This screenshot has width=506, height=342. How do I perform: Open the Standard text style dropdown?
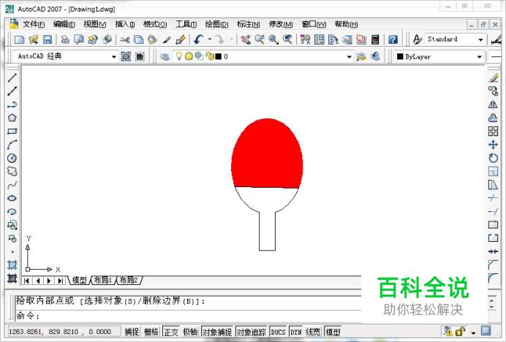[x=480, y=39]
